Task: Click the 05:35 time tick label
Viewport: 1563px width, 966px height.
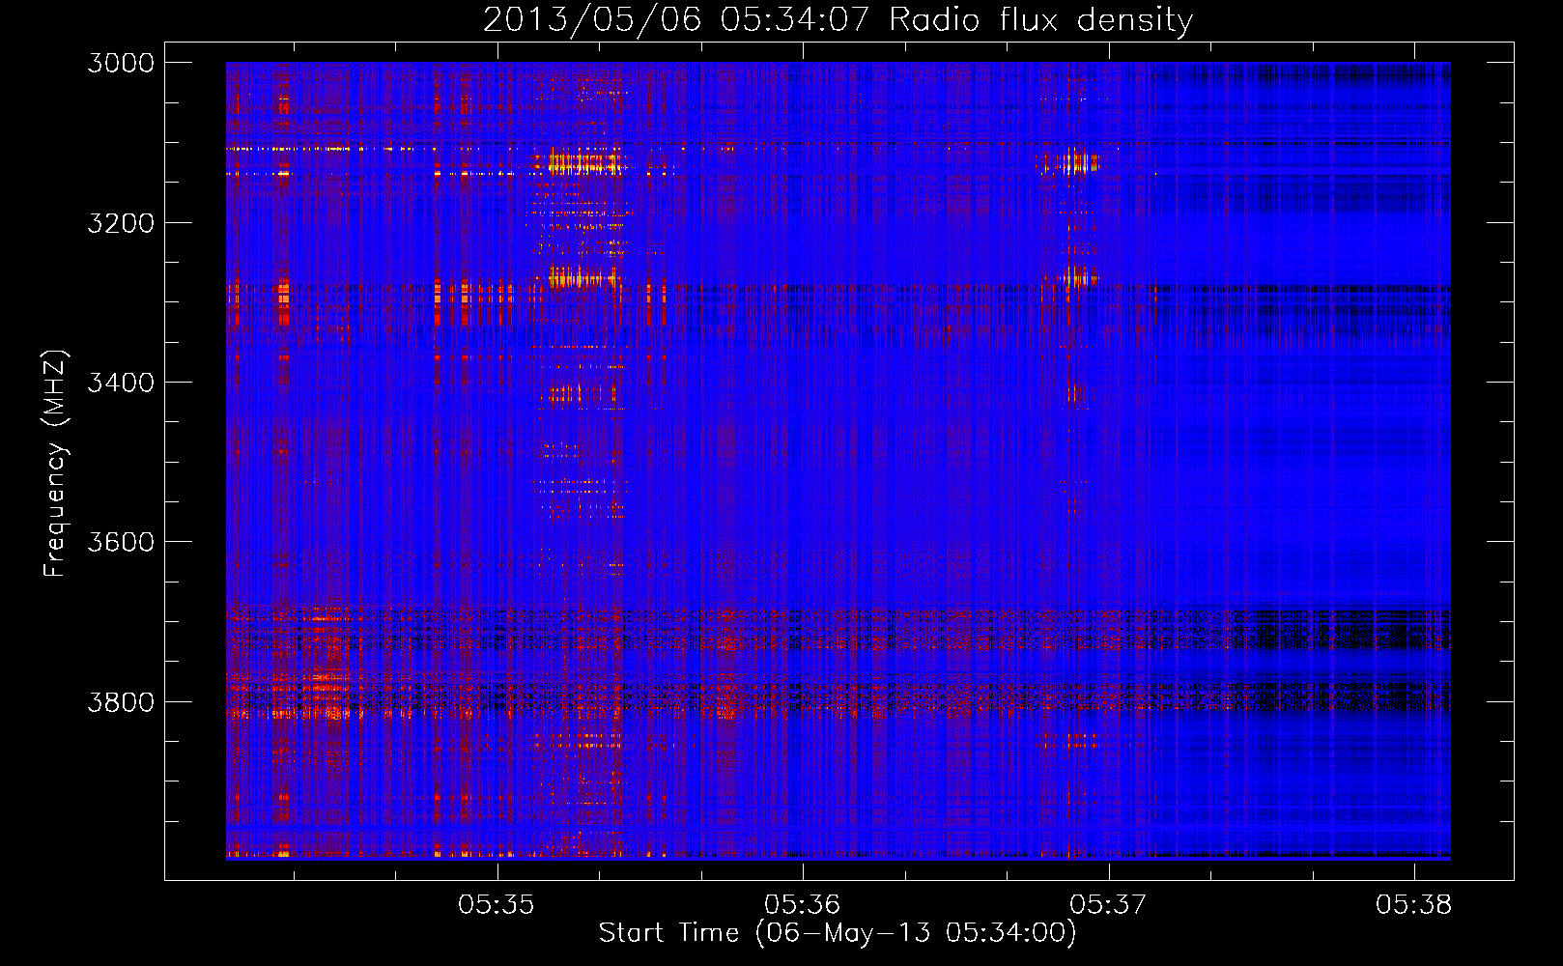Action: pyautogui.click(x=497, y=904)
